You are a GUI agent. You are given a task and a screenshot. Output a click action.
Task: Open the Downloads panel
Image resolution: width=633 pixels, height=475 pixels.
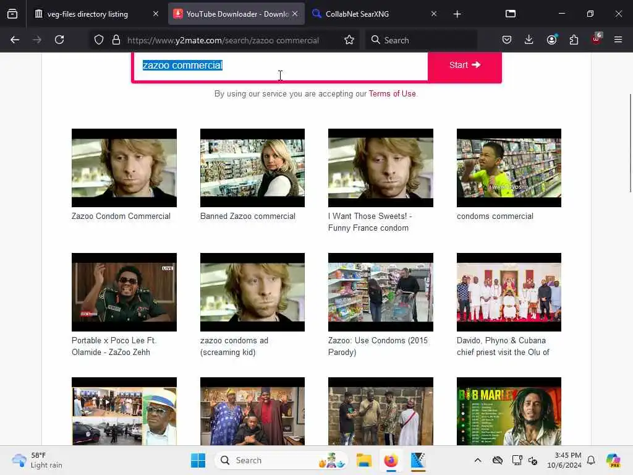click(x=529, y=40)
